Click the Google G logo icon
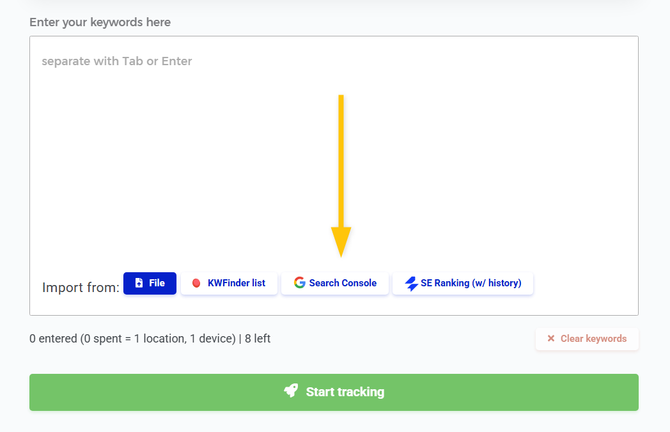 pyautogui.click(x=300, y=282)
